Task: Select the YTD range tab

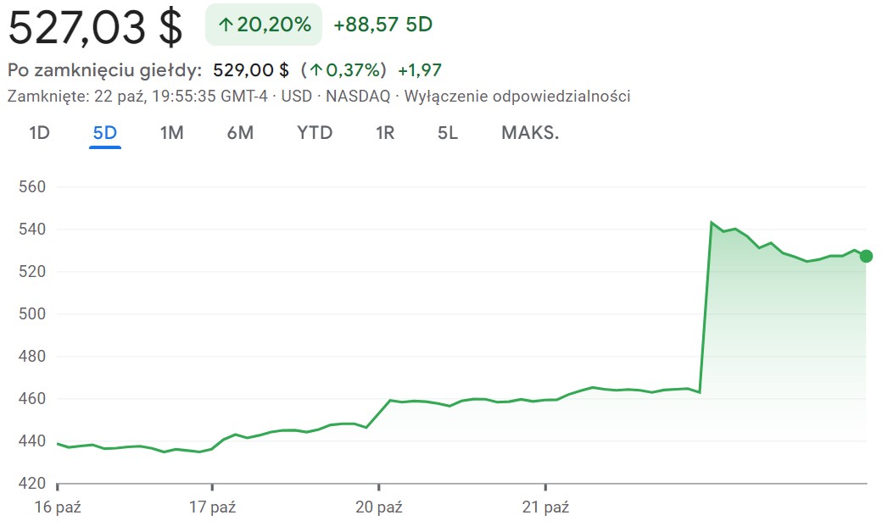Action: [315, 133]
